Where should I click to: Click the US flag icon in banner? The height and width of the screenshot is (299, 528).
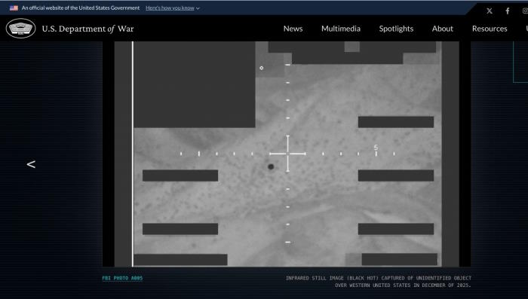click(14, 8)
